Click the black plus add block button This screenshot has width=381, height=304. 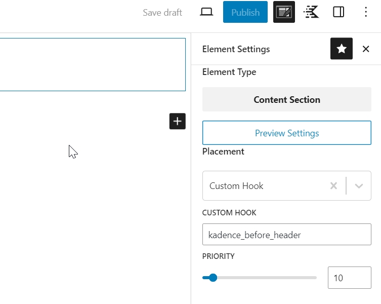pos(177,121)
